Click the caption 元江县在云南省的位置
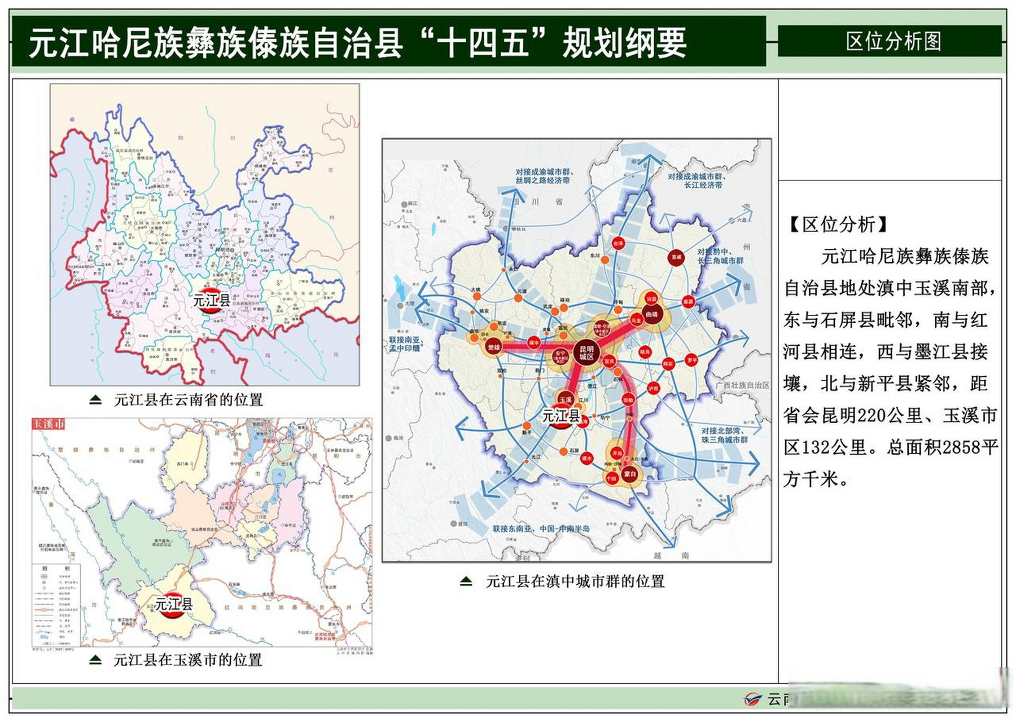 189,400
